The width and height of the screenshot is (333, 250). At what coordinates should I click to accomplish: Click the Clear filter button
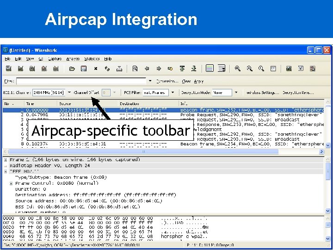(x=186, y=81)
